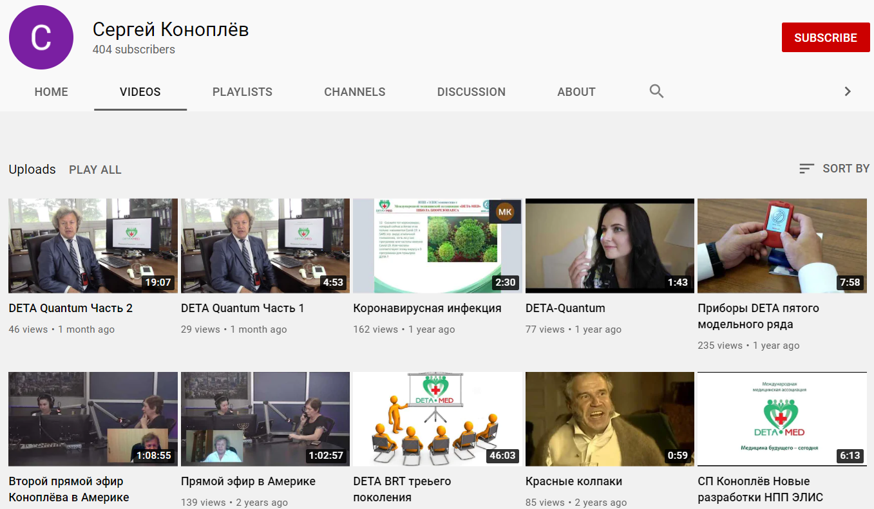Image resolution: width=874 pixels, height=509 pixels.
Task: Click the 19:07 duration badge
Action: (158, 282)
